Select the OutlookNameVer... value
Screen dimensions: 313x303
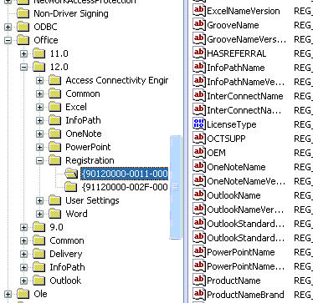pos(245,210)
